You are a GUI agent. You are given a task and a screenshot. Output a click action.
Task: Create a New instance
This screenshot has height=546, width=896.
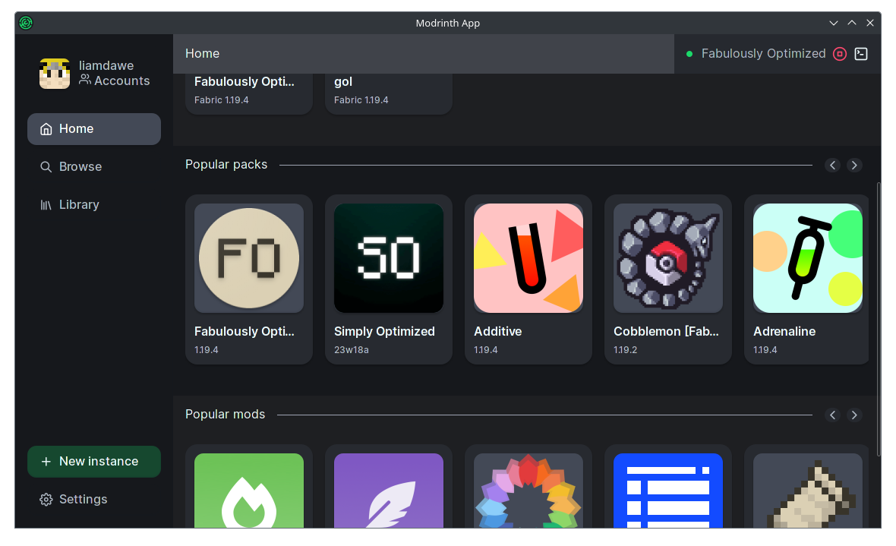(93, 462)
